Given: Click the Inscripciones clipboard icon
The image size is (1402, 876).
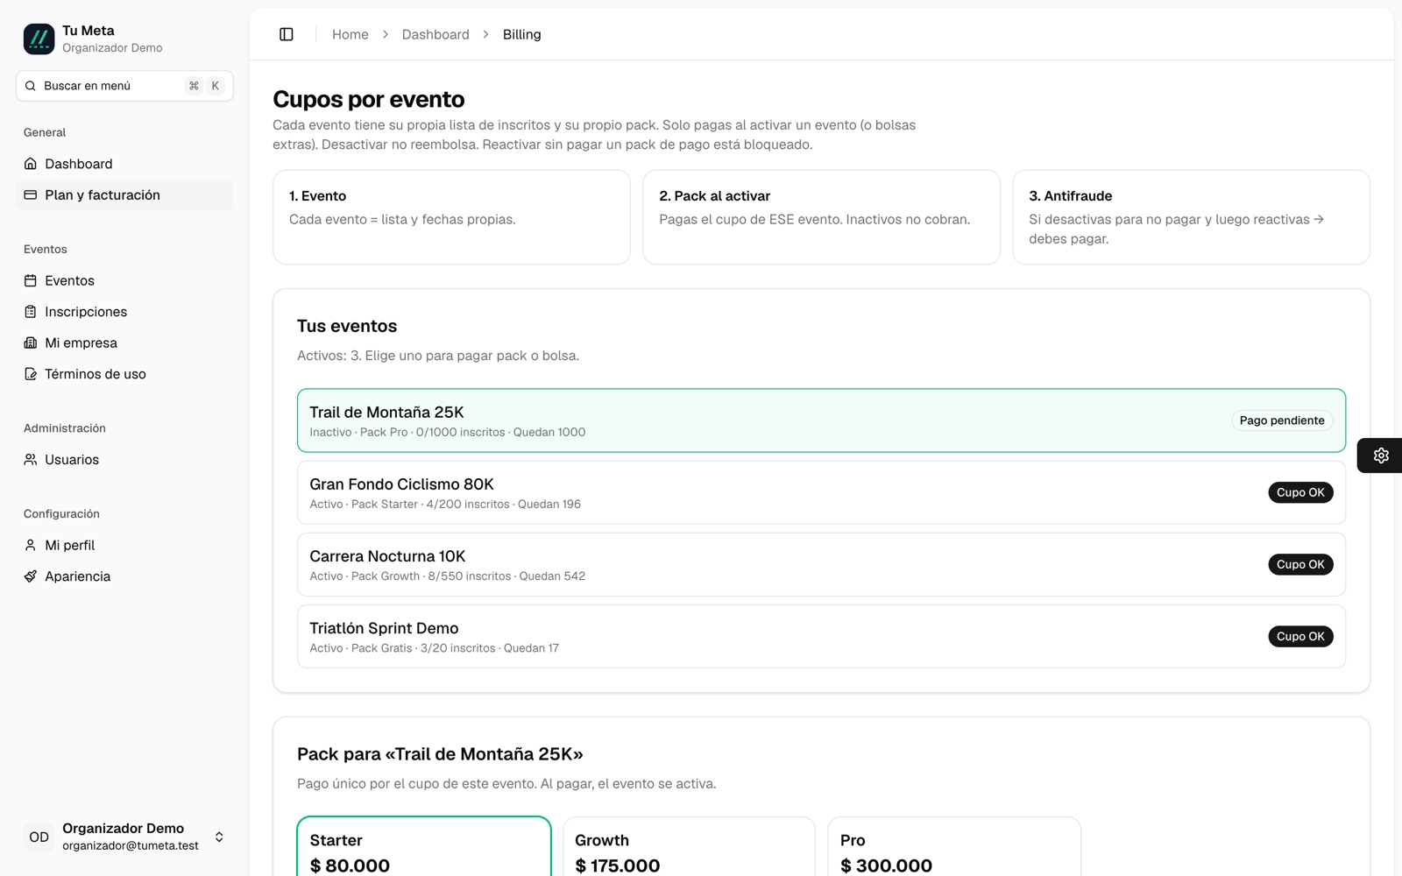Looking at the screenshot, I should click(x=31, y=312).
